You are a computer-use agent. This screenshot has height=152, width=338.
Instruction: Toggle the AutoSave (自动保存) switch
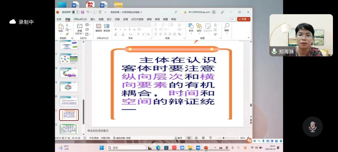(75, 12)
